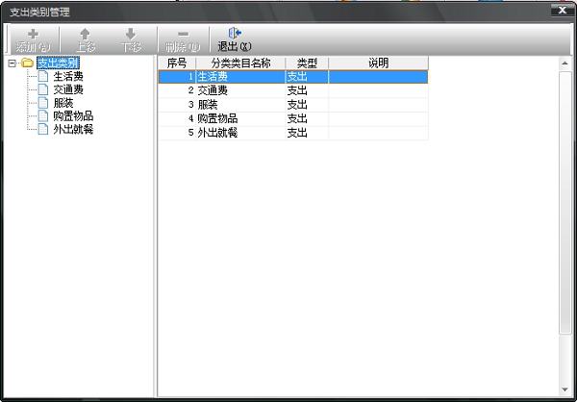Click the 说明 column header
The image size is (577, 402).
pos(378,63)
